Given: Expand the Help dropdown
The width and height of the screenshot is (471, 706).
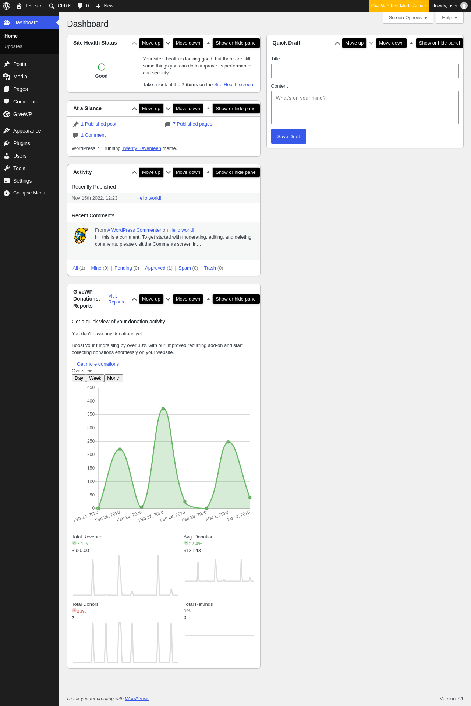Looking at the screenshot, I should tap(450, 18).
